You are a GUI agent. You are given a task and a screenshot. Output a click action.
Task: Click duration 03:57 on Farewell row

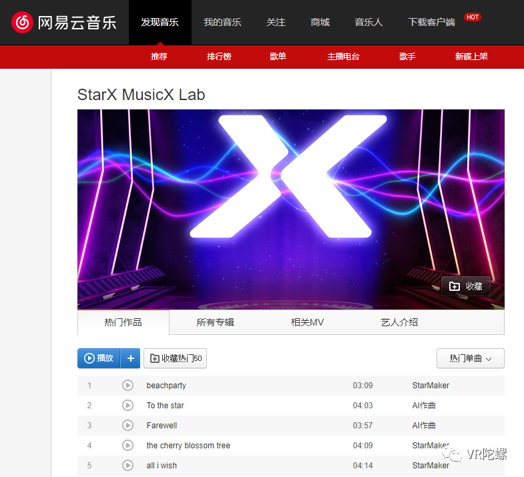pos(362,426)
